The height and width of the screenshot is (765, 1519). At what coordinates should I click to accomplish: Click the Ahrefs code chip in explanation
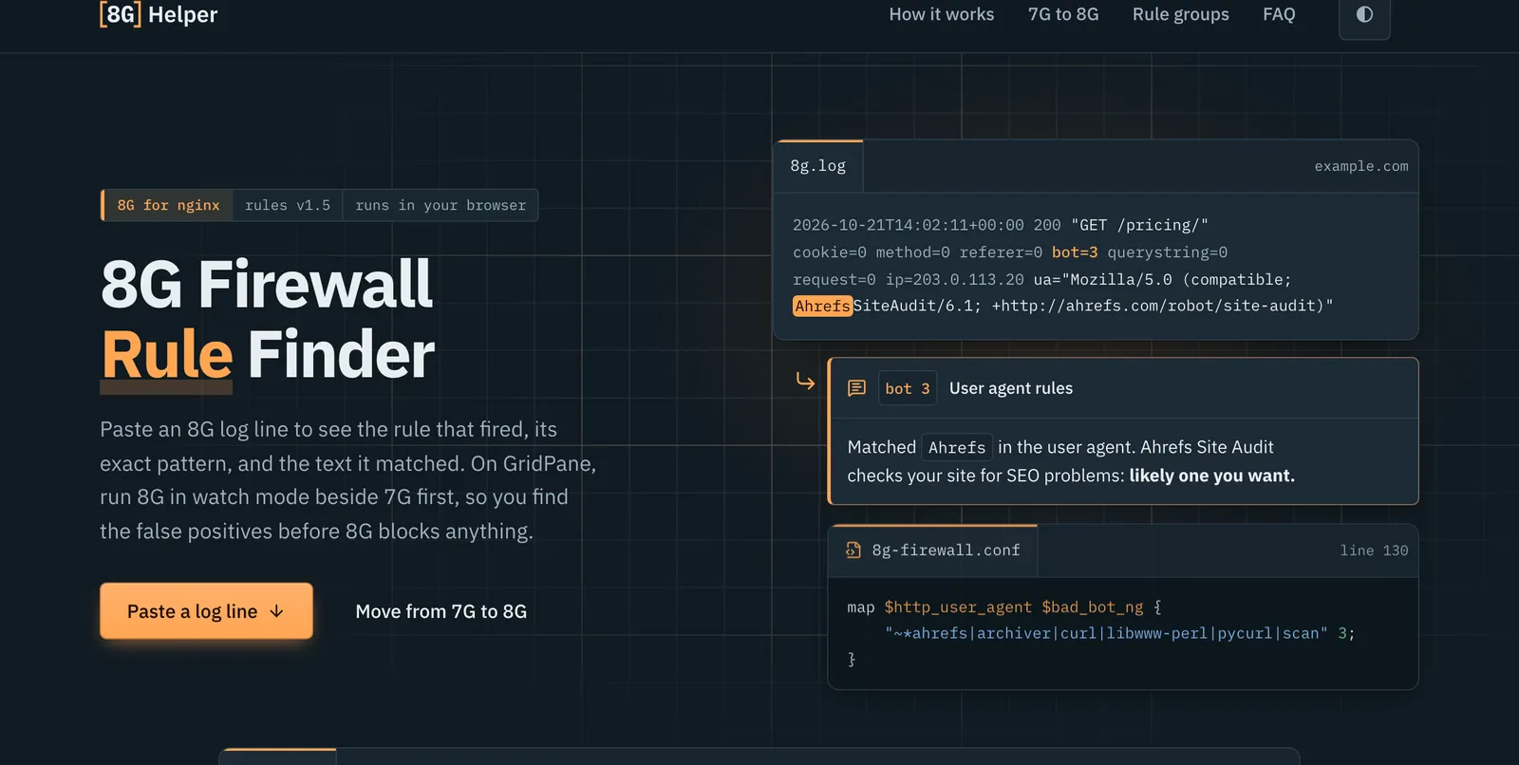(957, 447)
